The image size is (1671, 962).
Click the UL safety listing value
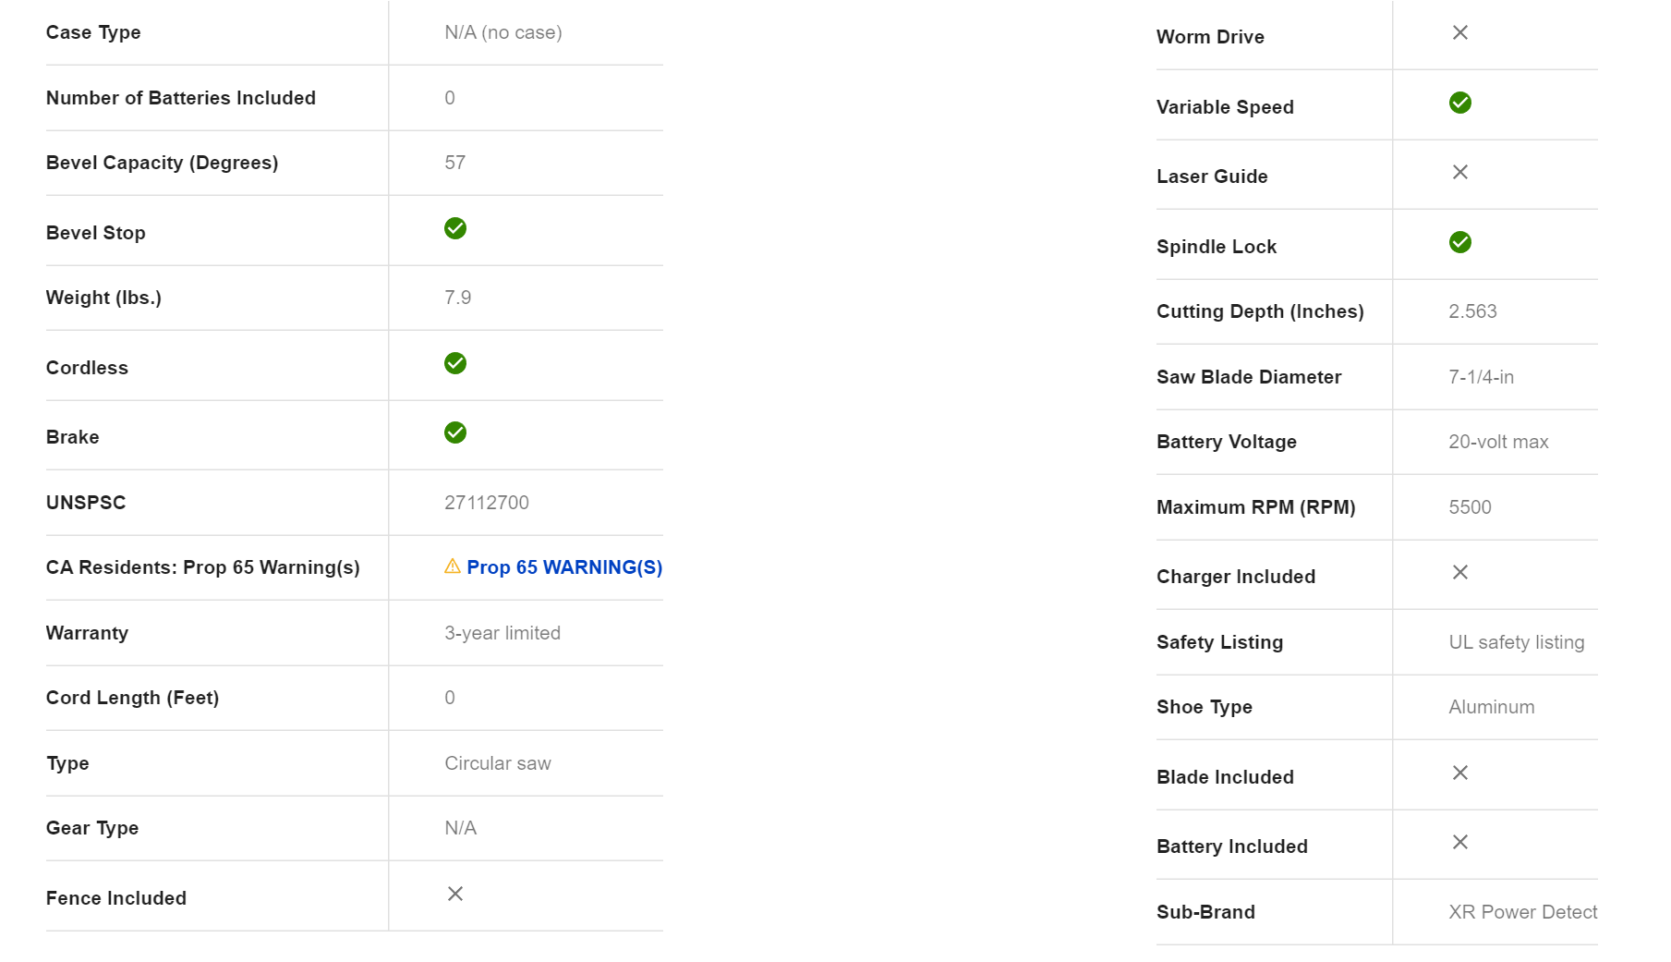(1516, 642)
